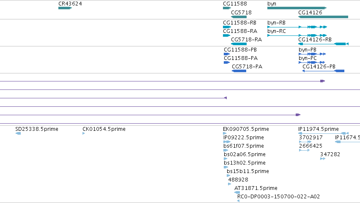Image resolution: width=360 pixels, height=203 pixels.
Task: Click the CG5718 gene arrow
Action: pos(239,17)
